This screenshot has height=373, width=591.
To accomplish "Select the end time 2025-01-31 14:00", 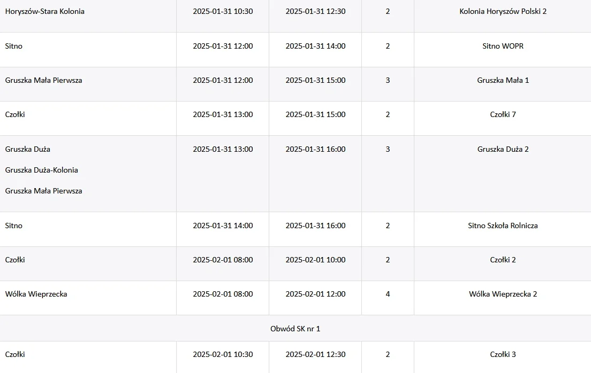I will coord(315,46).
